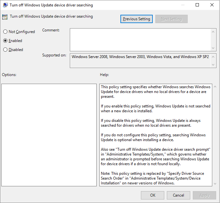Go to the Previous Setting
The image size is (220, 203).
[x=136, y=19]
